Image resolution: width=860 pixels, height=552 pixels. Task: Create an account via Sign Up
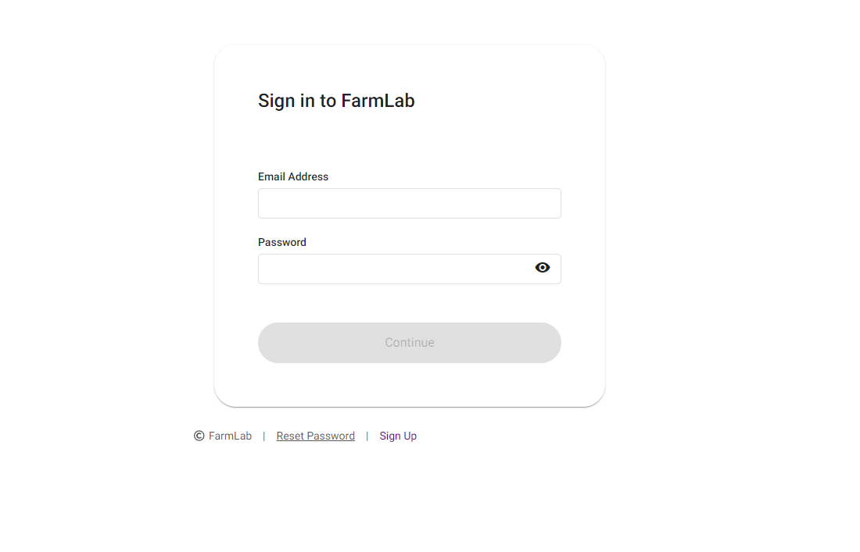[x=398, y=436]
